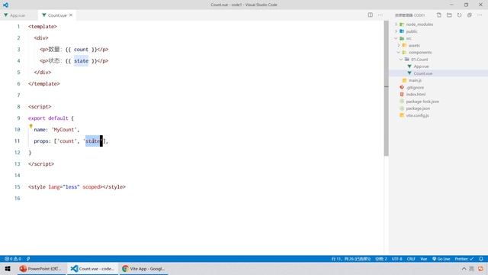
Task: Click the cursor line and column indicator
Action: click(351, 259)
